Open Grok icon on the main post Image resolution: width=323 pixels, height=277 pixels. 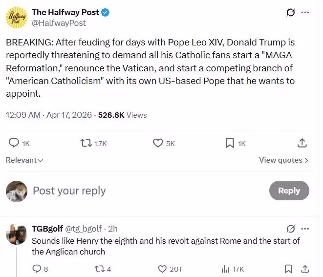click(291, 13)
